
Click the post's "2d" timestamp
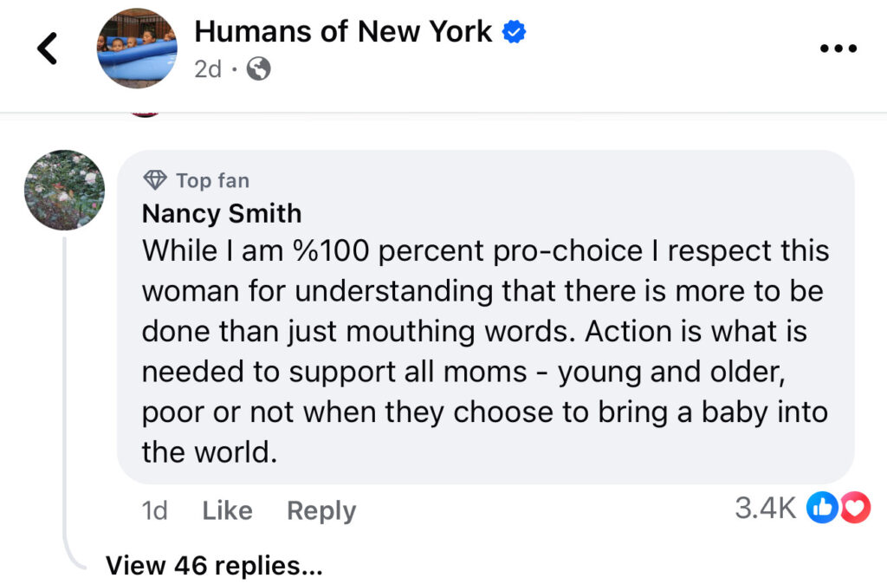coord(208,69)
